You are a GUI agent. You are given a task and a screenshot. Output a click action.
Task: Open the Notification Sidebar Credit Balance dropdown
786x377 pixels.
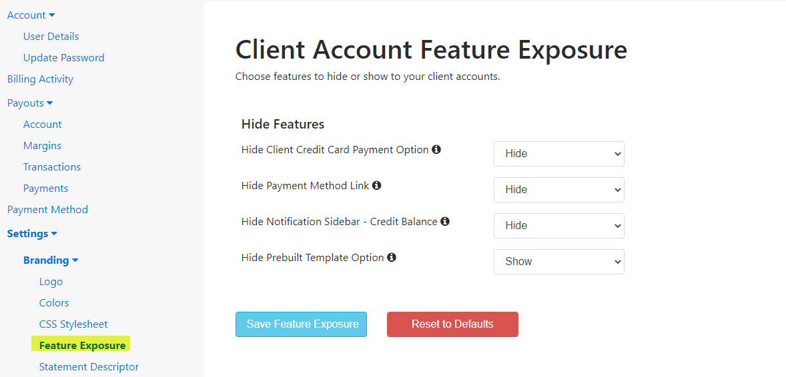(x=559, y=226)
